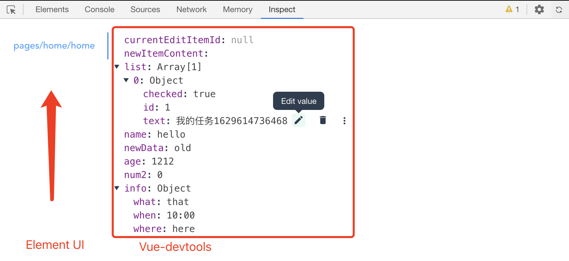This screenshot has width=569, height=261.
Task: Activate the element picker cursor icon
Action: [x=11, y=10]
